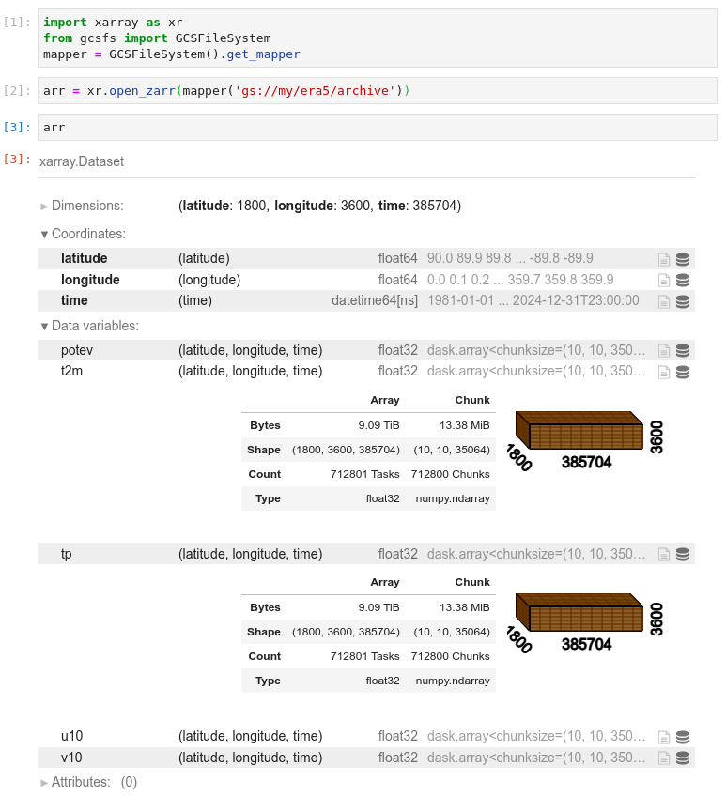726x796 pixels.
Task: Show attributes icon for latitude coordinate
Action: point(663,259)
